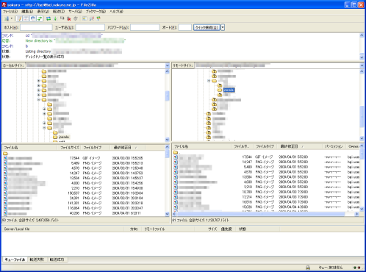Open the Site Manager toolbar icon
The image size is (366, 272).
coord(7,18)
